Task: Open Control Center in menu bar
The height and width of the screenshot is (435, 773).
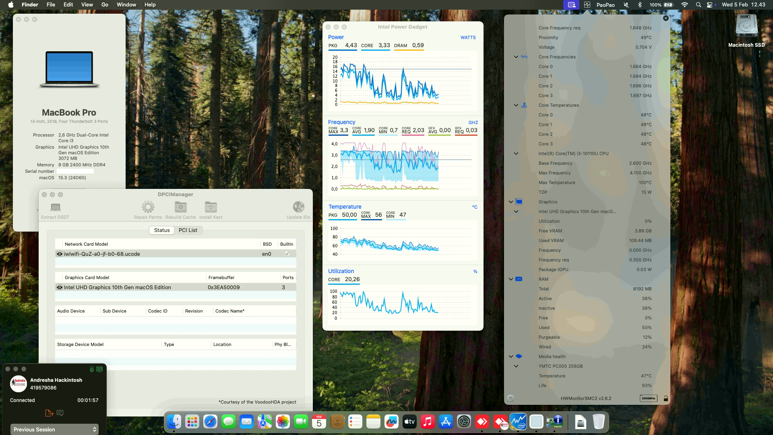Action: click(710, 5)
